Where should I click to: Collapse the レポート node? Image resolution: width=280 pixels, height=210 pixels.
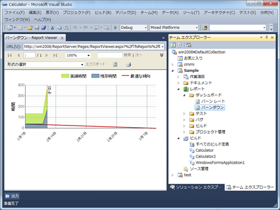tap(178, 89)
